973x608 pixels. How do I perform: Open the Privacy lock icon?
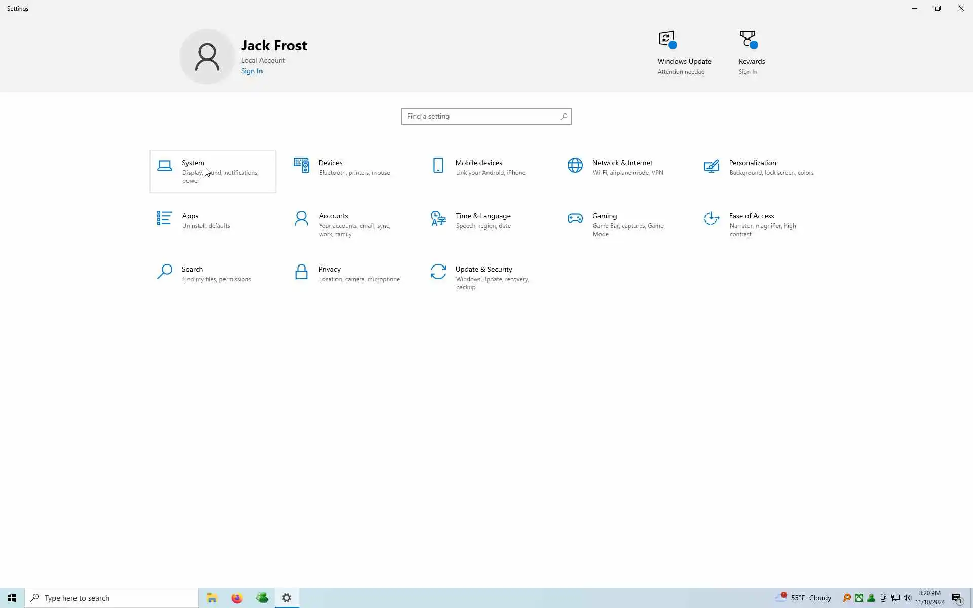coord(301,272)
